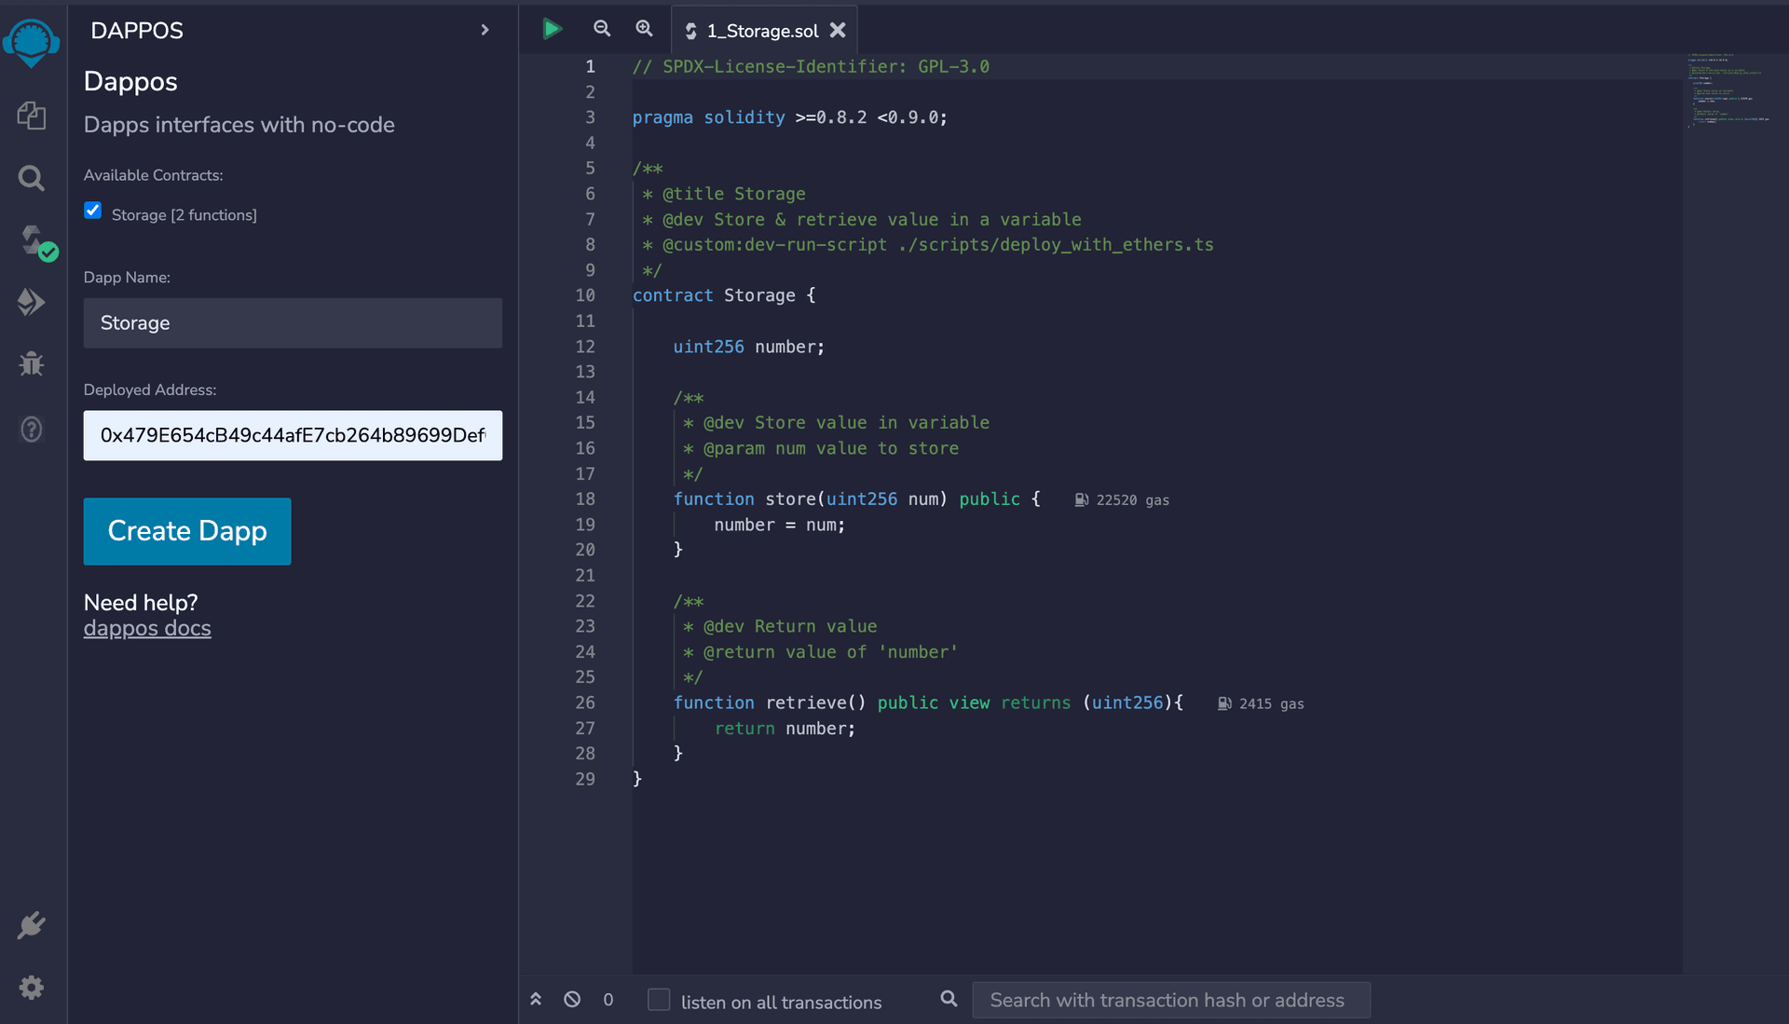Click the 'Dapps interfaces with no-code' subtitle
1789x1024 pixels.
239,125
